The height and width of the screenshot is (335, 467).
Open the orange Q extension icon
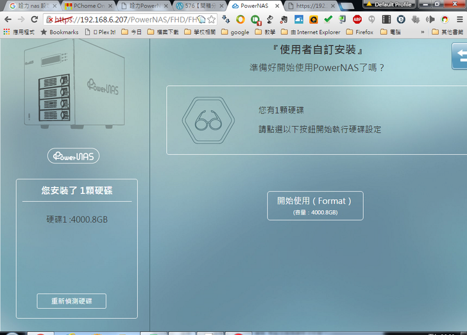(x=313, y=20)
